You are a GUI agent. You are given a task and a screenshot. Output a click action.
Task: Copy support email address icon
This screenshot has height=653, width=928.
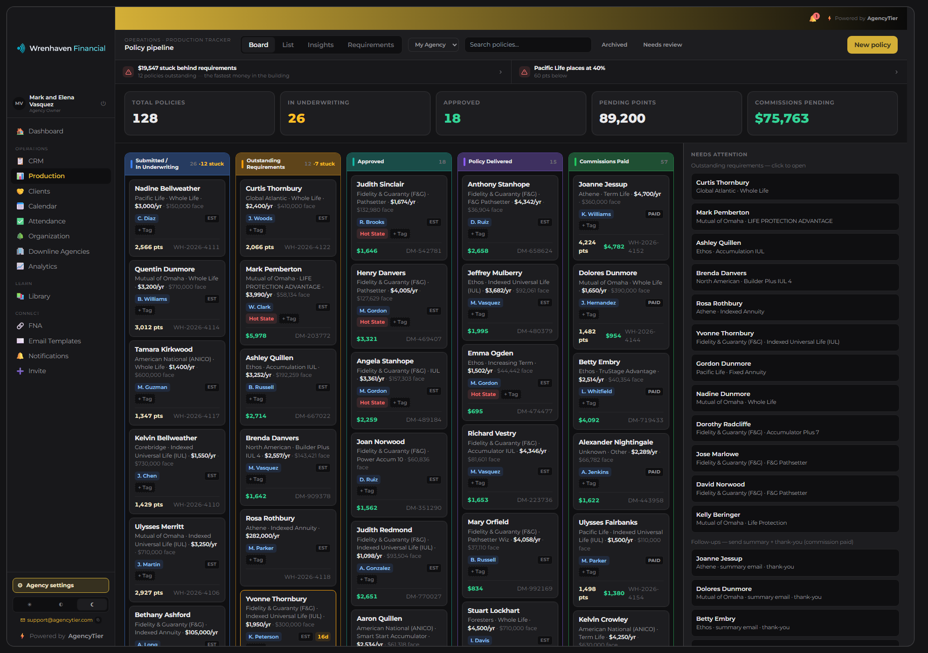(x=98, y=620)
